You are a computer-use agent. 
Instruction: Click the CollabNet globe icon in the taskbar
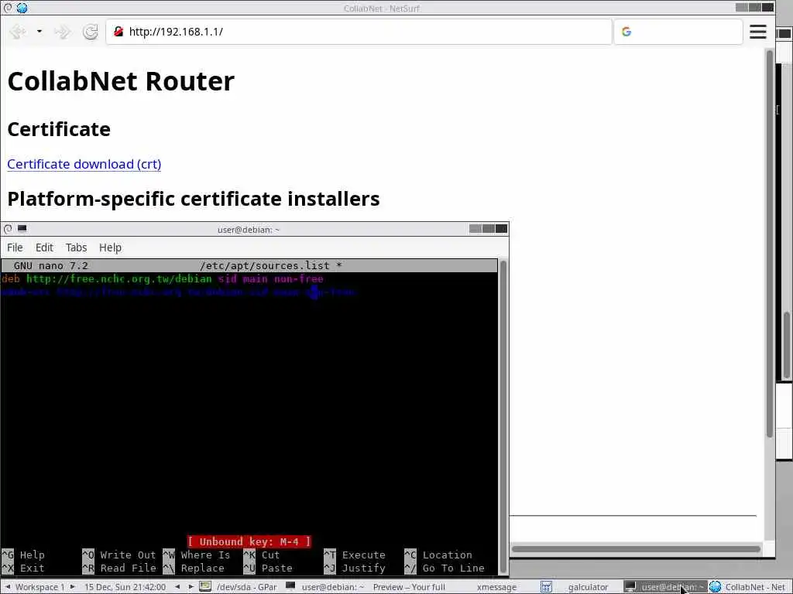click(715, 587)
